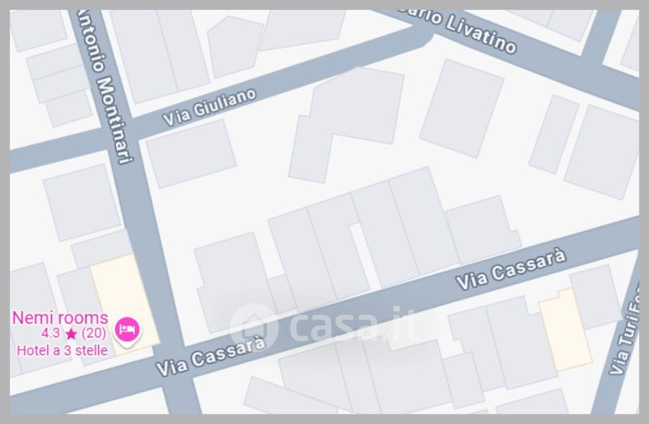Viewport: 649px width, 424px height.
Task: Click the Hotel a 3 stelle description
Action: (x=62, y=350)
